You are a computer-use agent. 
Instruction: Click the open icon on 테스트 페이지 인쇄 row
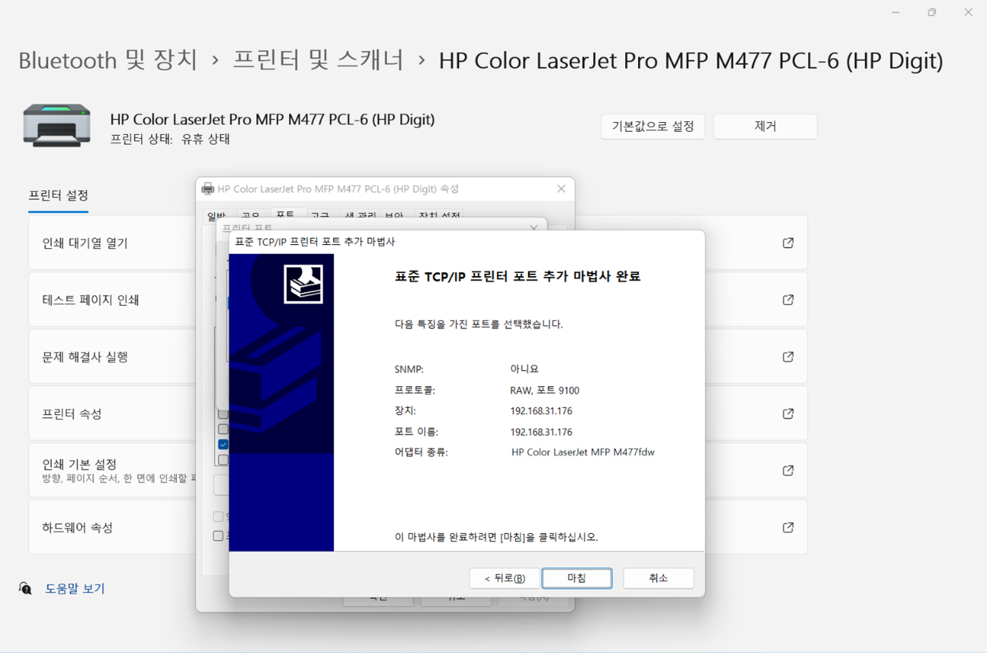pos(788,300)
